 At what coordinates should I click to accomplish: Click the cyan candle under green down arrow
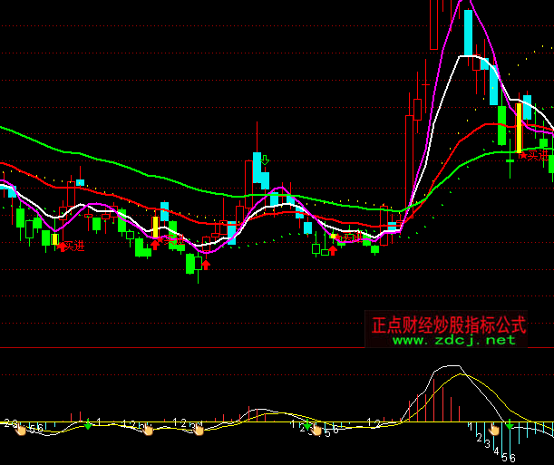[x=258, y=170]
